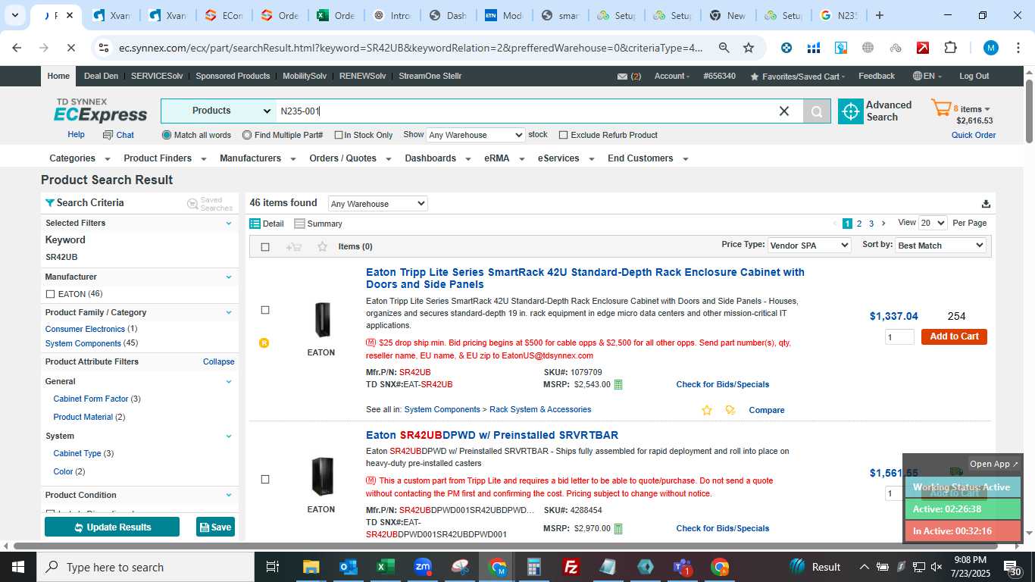Select SR42UBDPWD product checkbox
The image size is (1035, 582).
coord(265,479)
